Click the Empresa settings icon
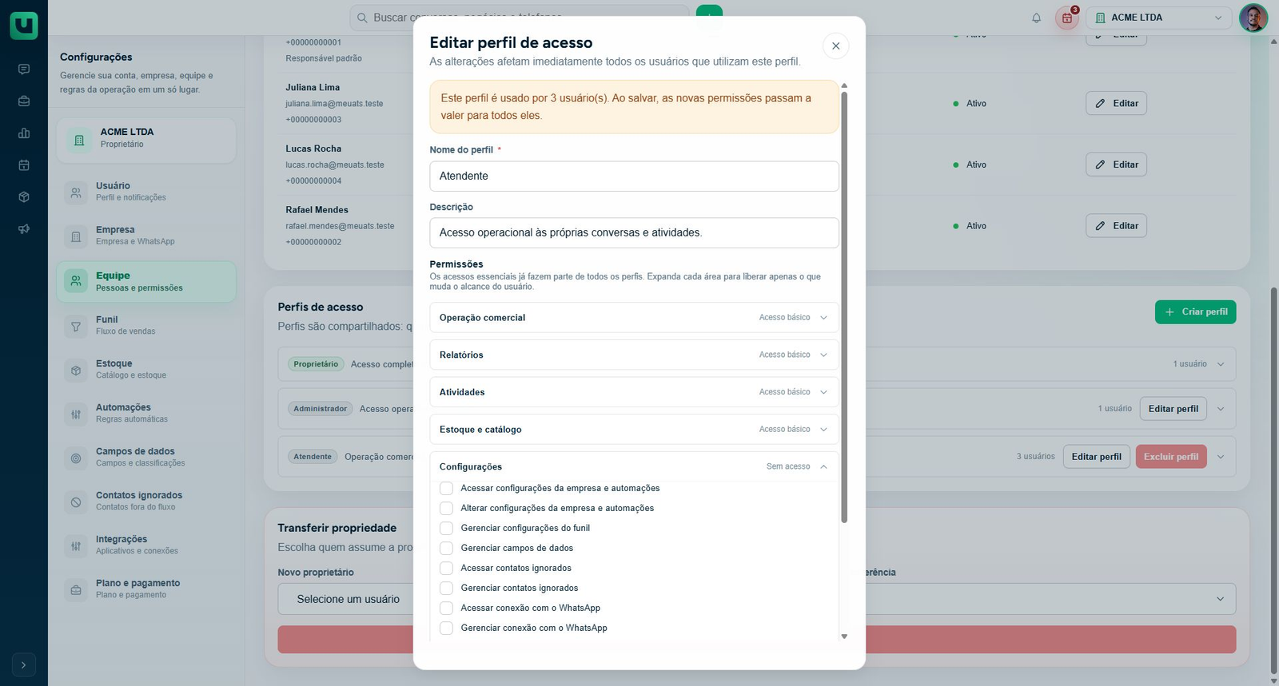This screenshot has height=686, width=1279. 76,236
